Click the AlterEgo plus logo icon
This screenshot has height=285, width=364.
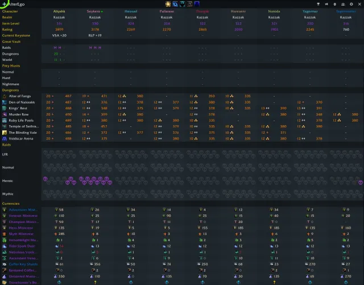[x=4, y=4]
